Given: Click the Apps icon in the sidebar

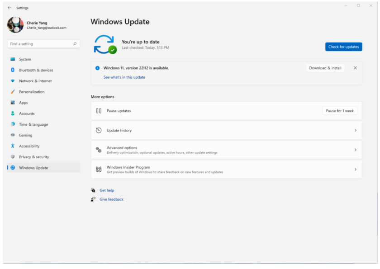Looking at the screenshot, I should (x=13, y=103).
